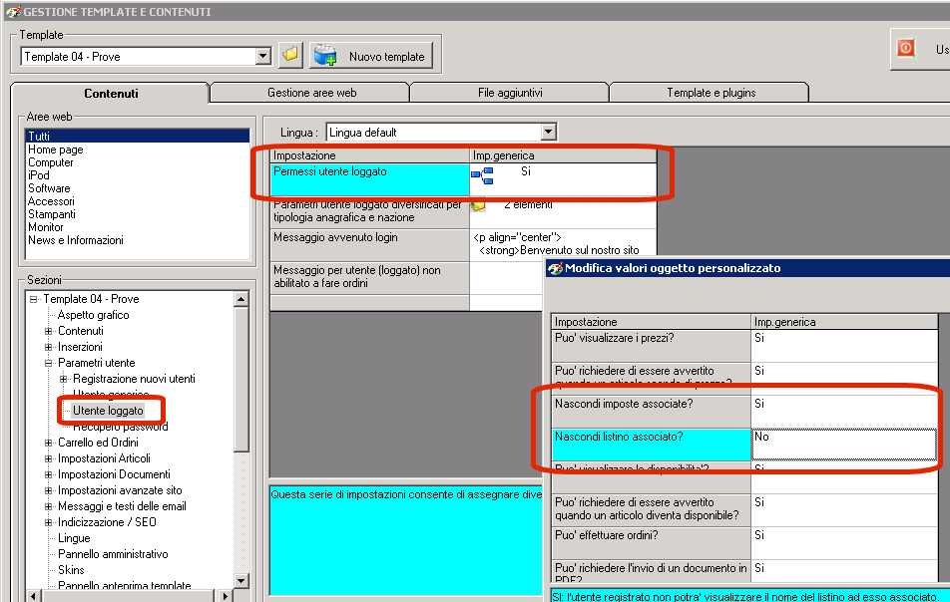The image size is (950, 602).
Task: Select Puo' richiedere l'invio documento PDF row
Action: point(652,572)
